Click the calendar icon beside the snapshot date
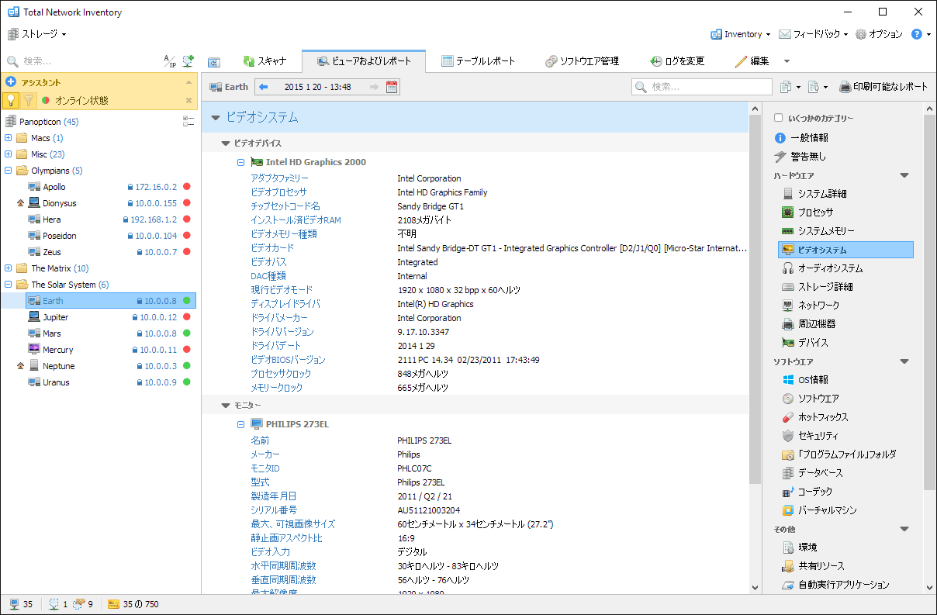Viewport: 937px width, 615px height. (x=392, y=87)
